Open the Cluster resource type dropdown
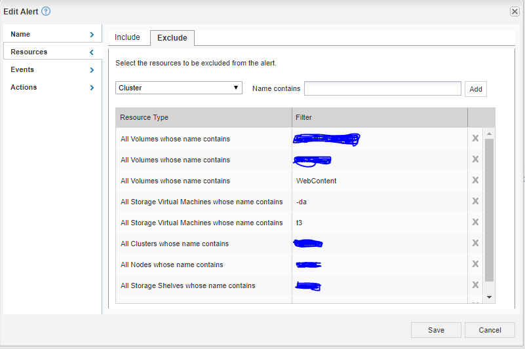 [x=179, y=88]
